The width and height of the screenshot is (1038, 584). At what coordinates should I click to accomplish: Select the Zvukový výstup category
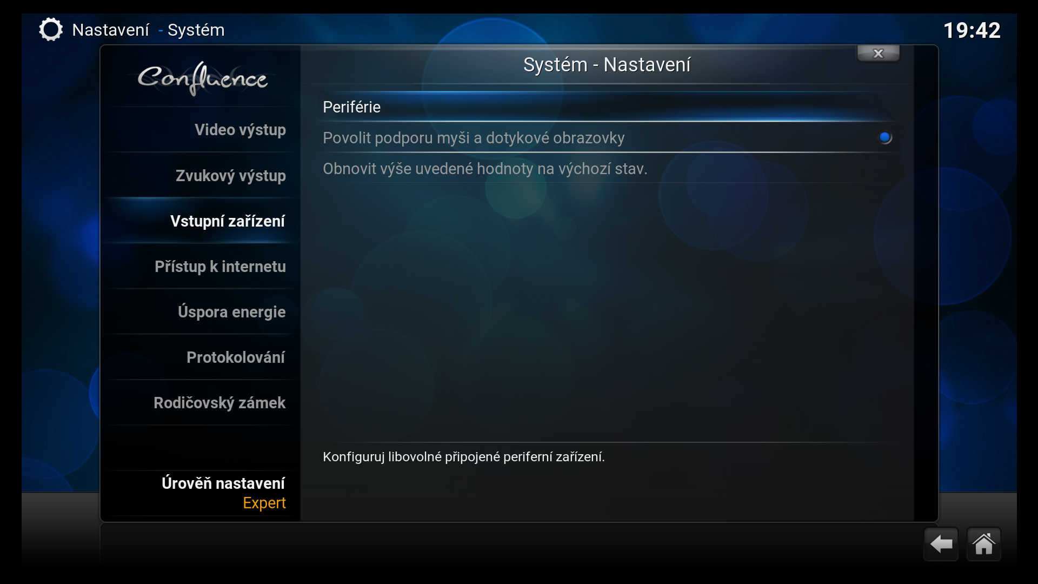click(230, 176)
